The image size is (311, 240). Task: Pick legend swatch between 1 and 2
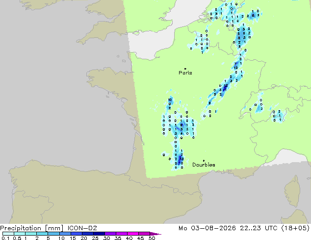pyautogui.click(x=31, y=234)
